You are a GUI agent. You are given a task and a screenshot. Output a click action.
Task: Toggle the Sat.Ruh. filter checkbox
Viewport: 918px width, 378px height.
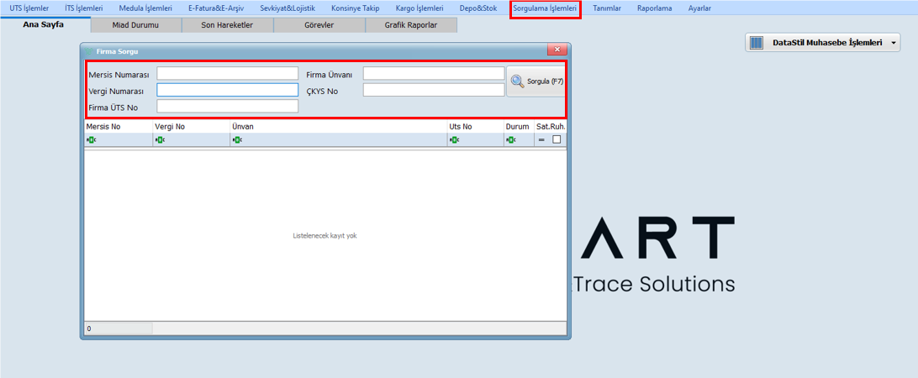(x=557, y=139)
